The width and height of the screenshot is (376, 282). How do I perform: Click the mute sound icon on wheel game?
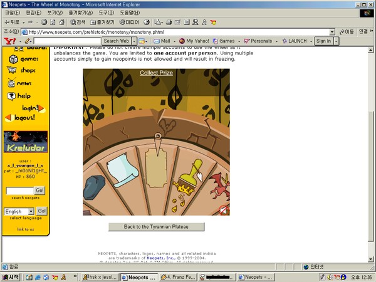pyautogui.click(x=224, y=211)
